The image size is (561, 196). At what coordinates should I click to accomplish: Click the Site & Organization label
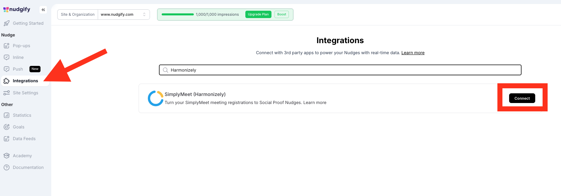coord(78,14)
